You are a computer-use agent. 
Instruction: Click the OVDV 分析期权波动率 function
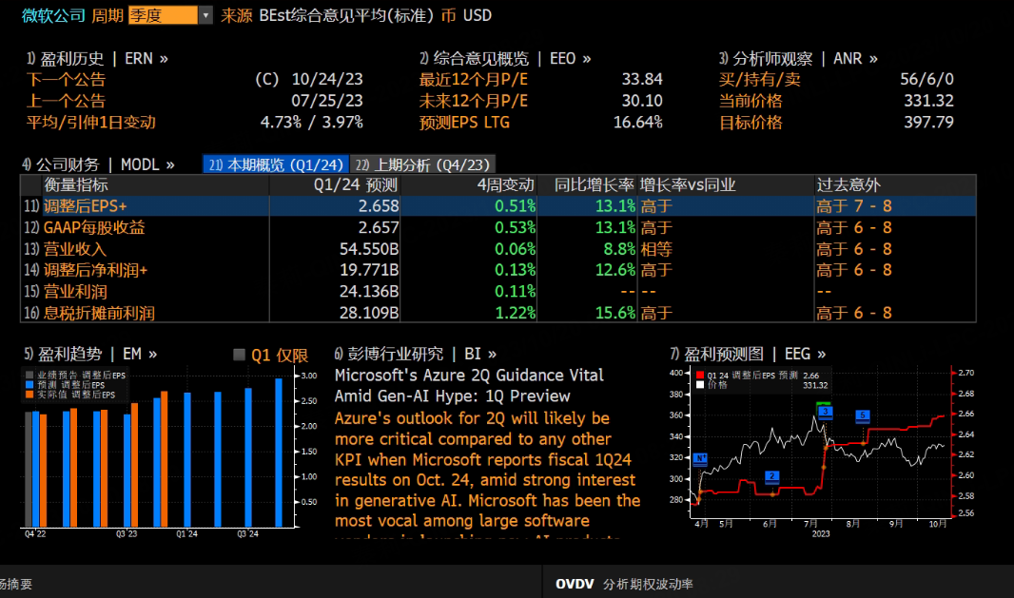click(624, 584)
